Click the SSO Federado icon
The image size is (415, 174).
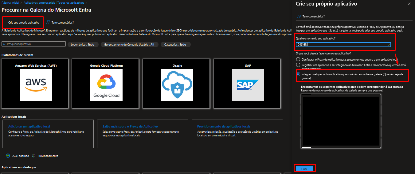(8, 156)
